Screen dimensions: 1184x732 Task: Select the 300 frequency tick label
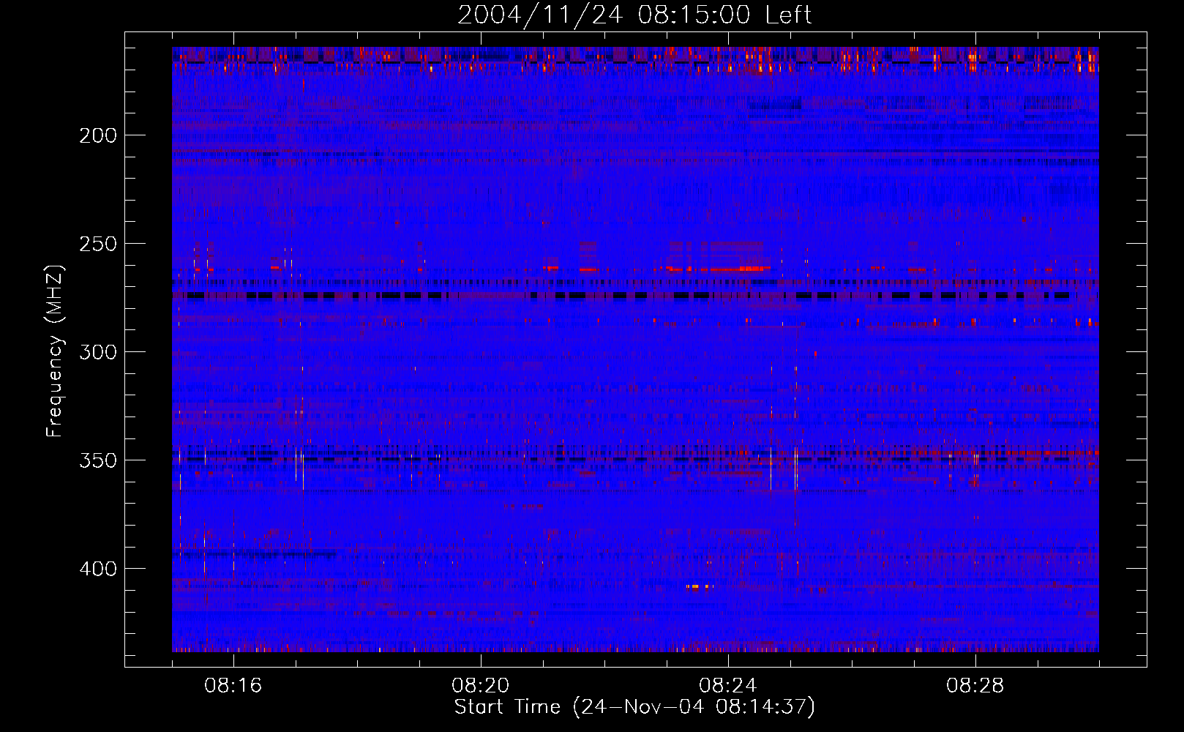pos(97,351)
